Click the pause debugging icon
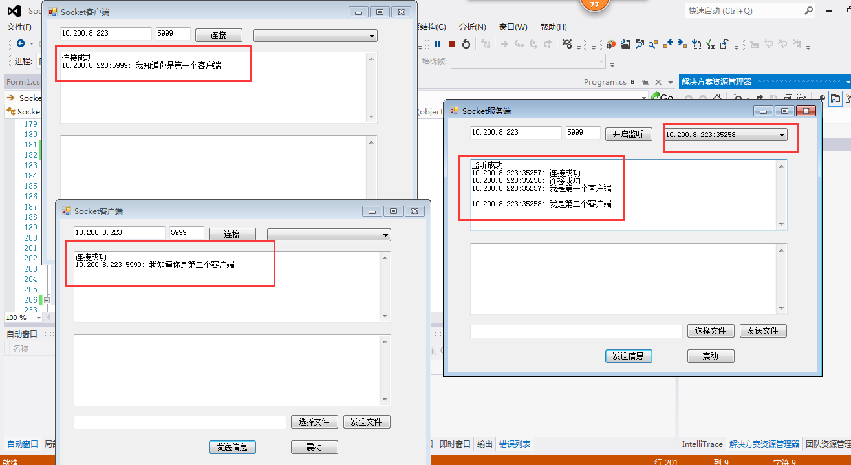The width and height of the screenshot is (851, 465). click(438, 44)
